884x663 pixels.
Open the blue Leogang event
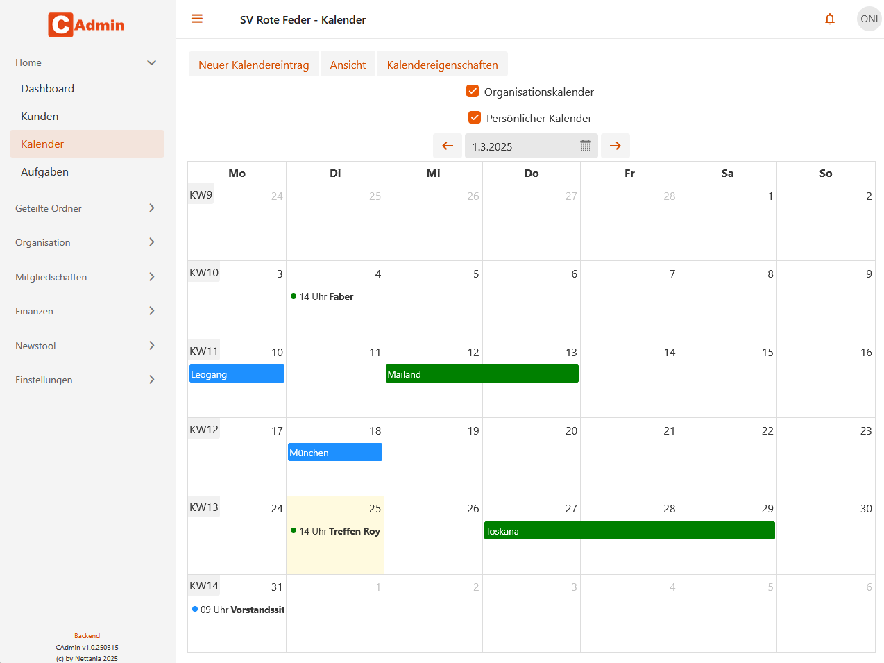(237, 374)
